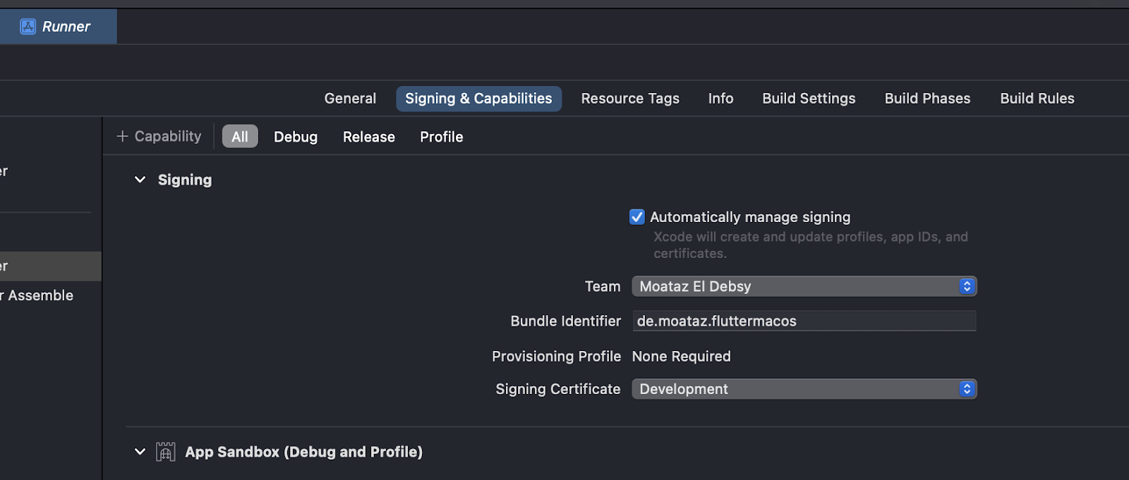Image resolution: width=1129 pixels, height=480 pixels.
Task: Switch to Build Rules tab
Action: 1037,99
